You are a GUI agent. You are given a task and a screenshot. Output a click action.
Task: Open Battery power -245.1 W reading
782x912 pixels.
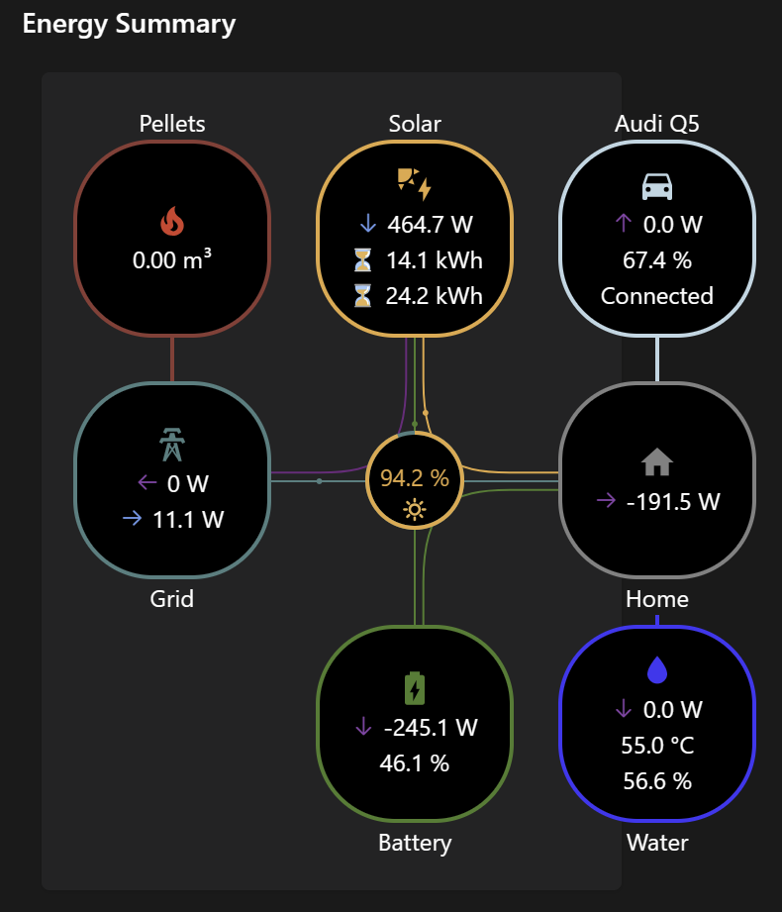430,728
